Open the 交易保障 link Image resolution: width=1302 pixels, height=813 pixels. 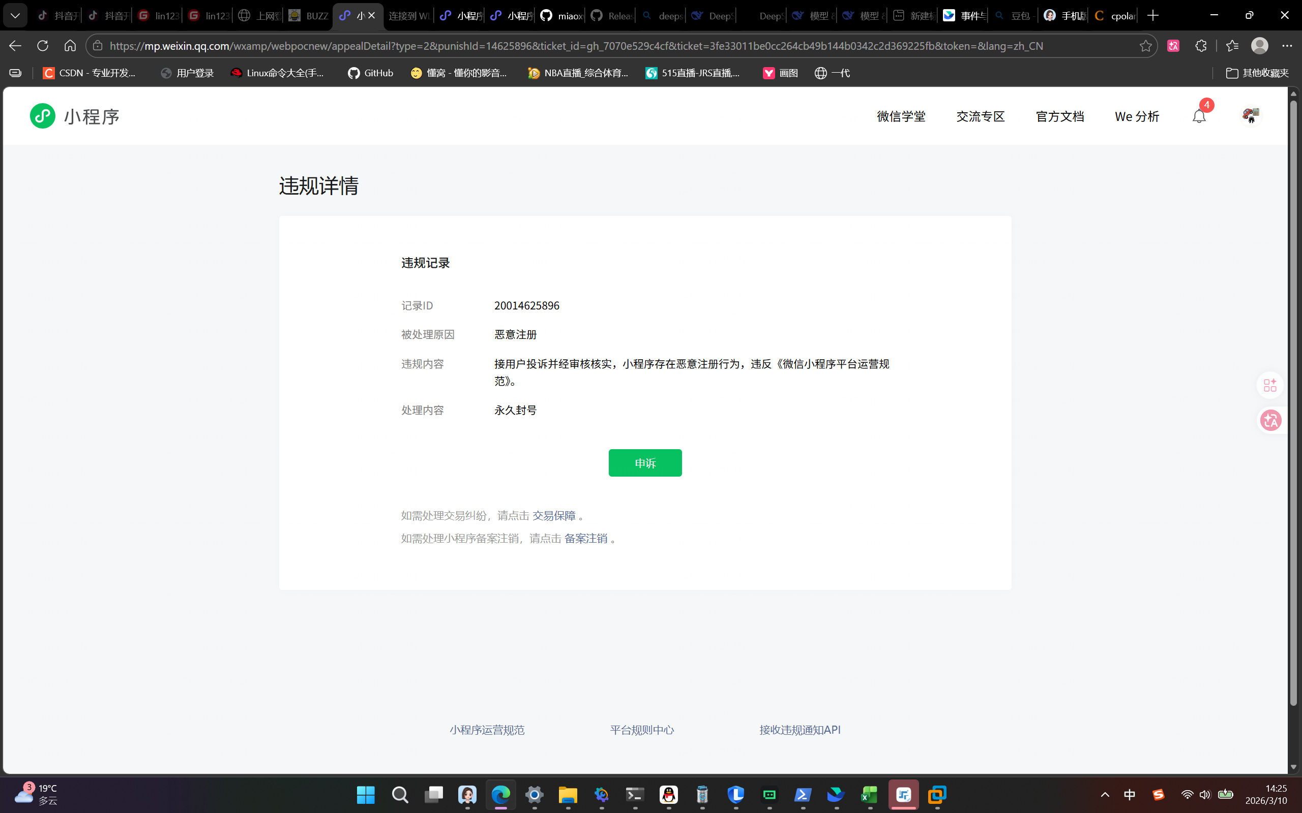(x=554, y=516)
